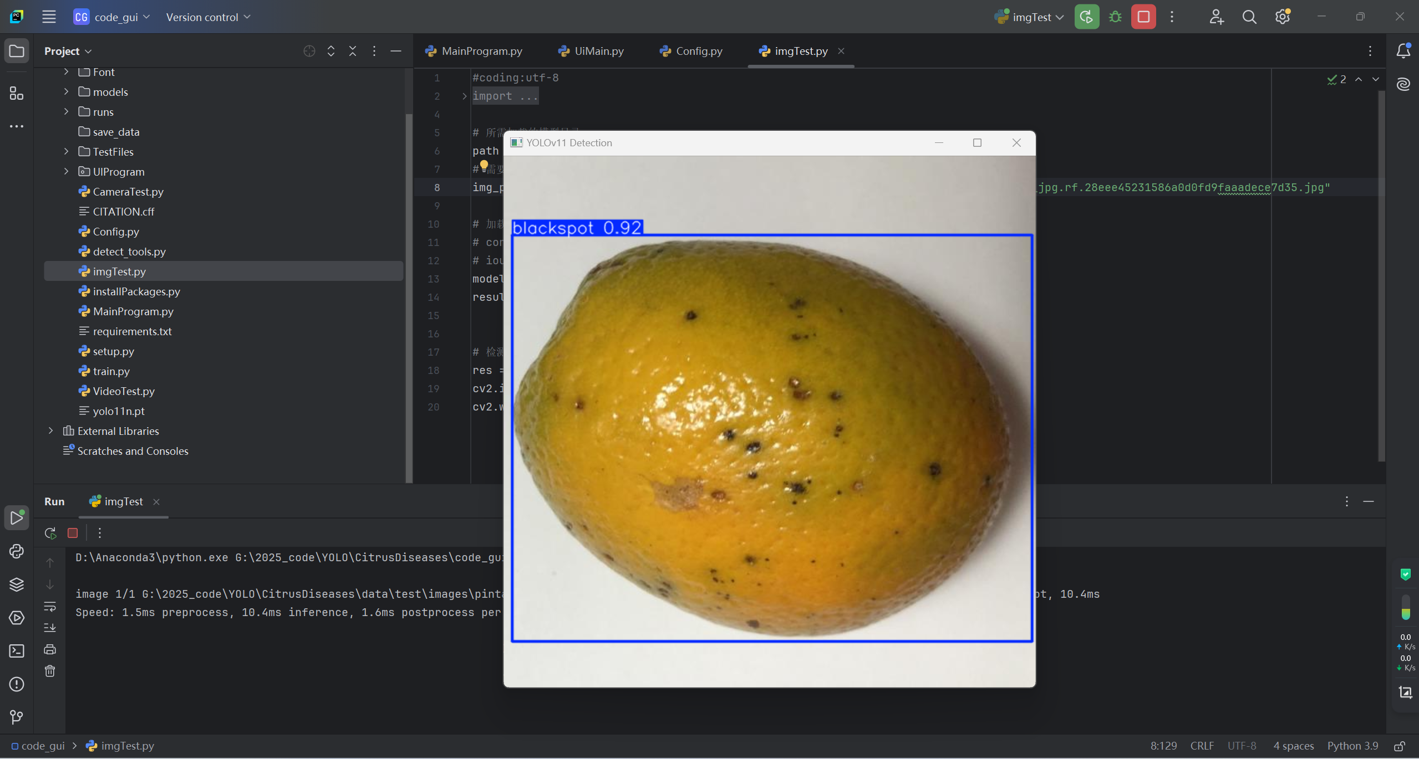Viewport: 1419px width, 759px height.
Task: Expand the Font folder
Action: (x=67, y=71)
